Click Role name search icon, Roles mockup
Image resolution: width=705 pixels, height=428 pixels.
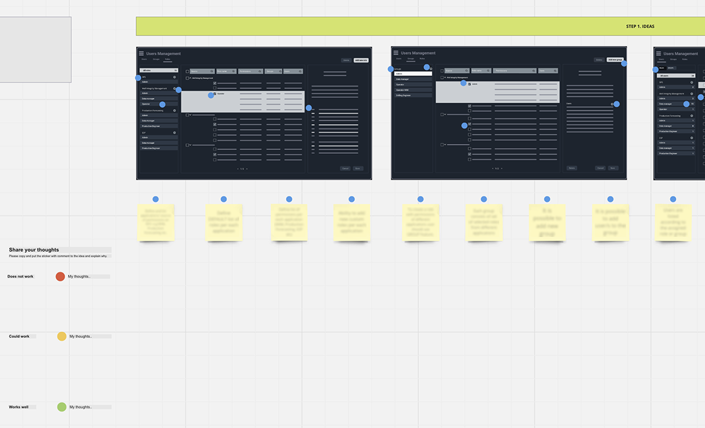click(x=233, y=71)
